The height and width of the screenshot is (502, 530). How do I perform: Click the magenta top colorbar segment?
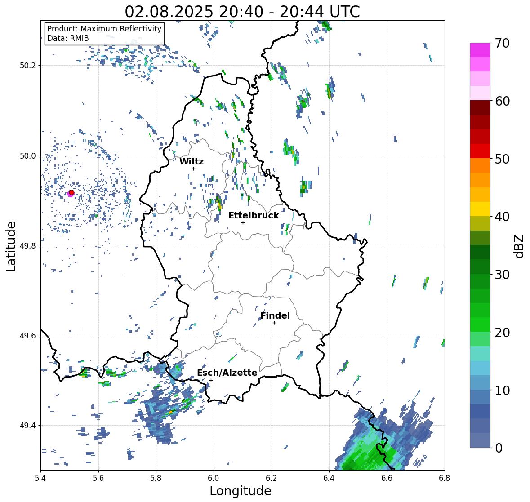(x=480, y=50)
